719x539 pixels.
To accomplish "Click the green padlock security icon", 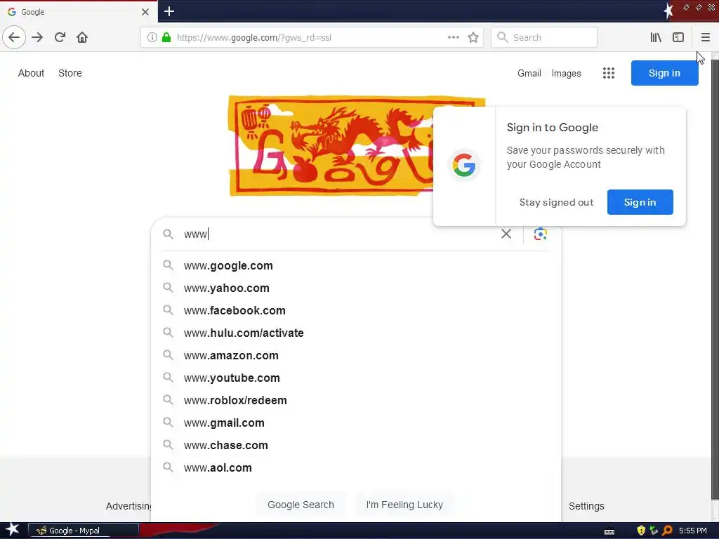I will (166, 37).
